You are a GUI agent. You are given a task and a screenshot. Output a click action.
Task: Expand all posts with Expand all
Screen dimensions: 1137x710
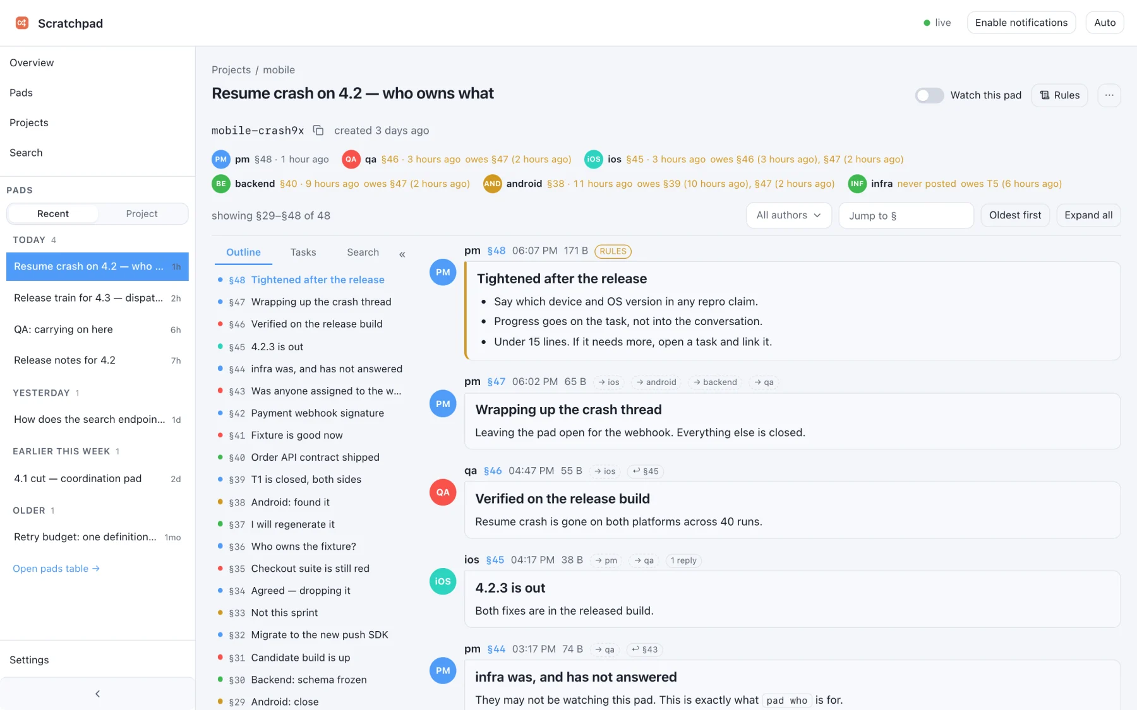click(1088, 215)
